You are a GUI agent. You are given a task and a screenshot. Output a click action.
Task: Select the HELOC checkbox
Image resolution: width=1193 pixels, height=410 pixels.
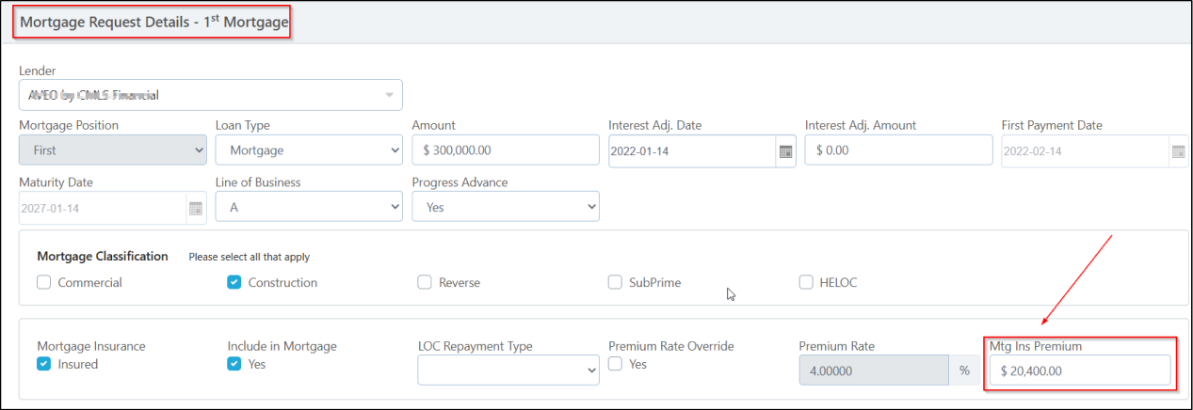pos(806,282)
